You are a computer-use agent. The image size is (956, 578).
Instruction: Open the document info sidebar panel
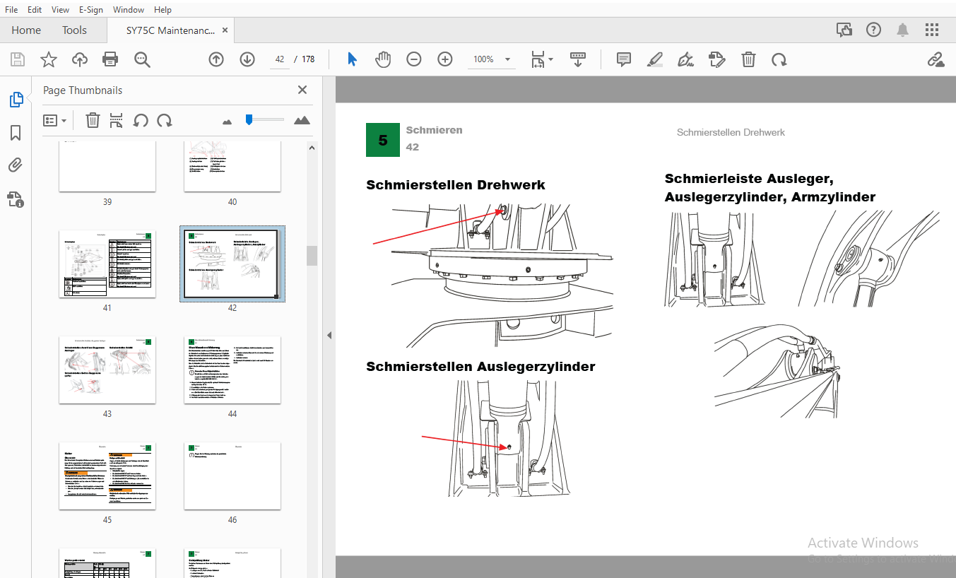click(x=16, y=199)
